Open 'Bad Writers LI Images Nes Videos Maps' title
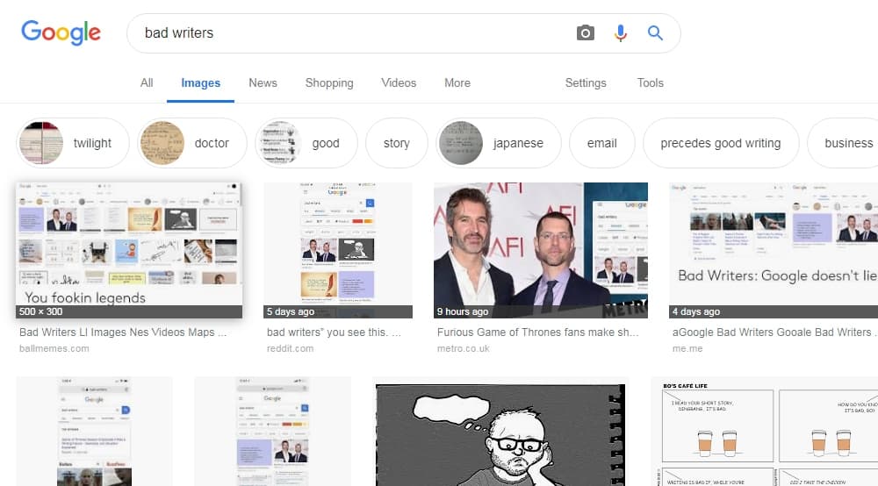The image size is (878, 486). tap(123, 332)
